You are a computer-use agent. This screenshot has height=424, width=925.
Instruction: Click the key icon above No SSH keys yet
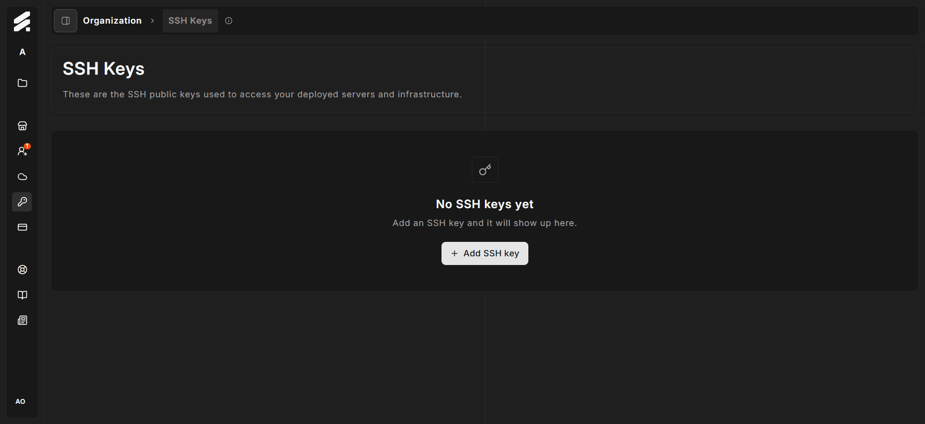pos(485,170)
